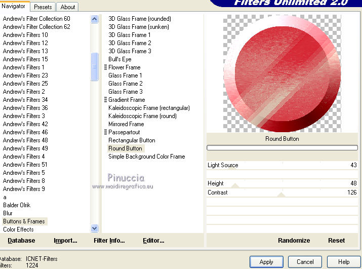
Task: Select Rectangular Button filter
Action: click(132, 140)
